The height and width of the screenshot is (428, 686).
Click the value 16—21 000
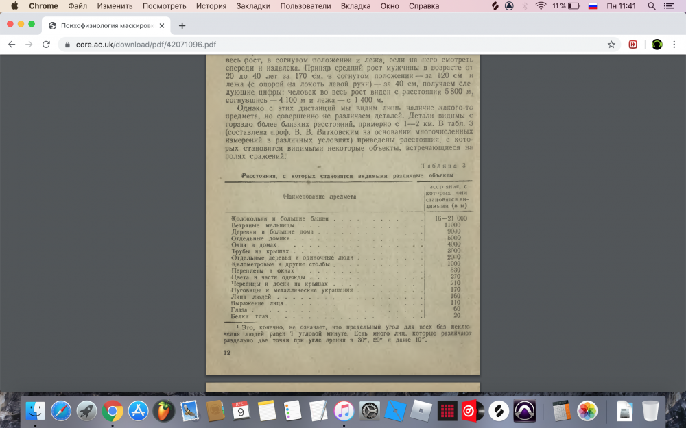click(451, 218)
